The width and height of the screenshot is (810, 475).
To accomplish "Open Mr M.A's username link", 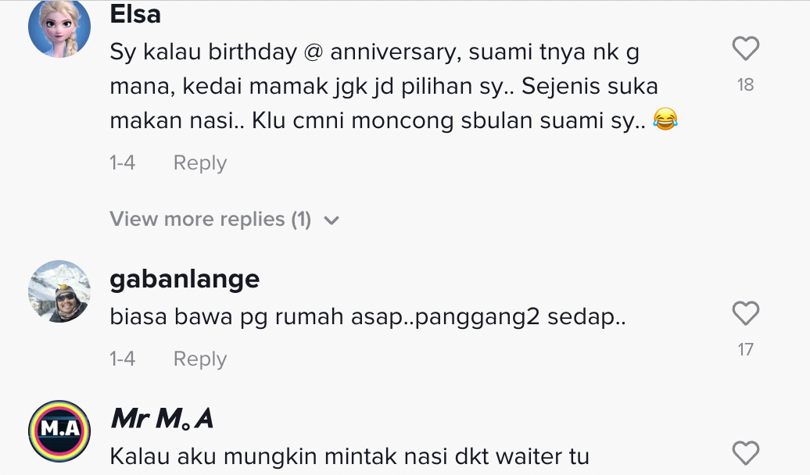I will [162, 420].
